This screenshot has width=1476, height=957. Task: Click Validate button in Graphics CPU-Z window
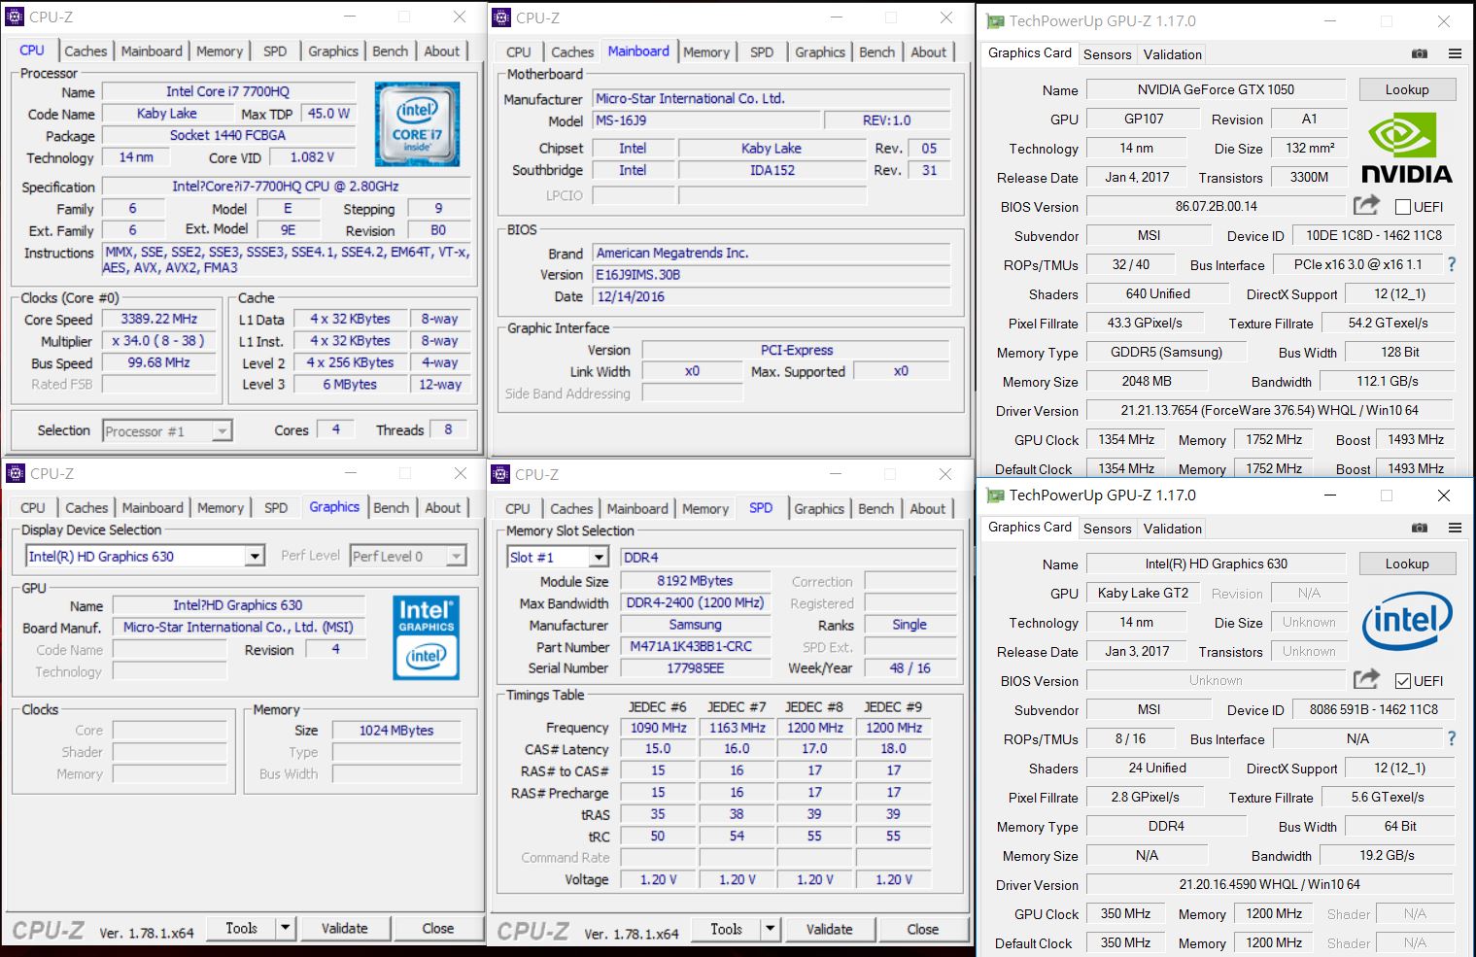point(345,928)
